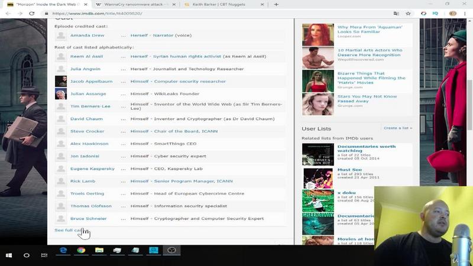Viewport: 473px width, 266px height.
Task: Reload the page with the refresh icon
Action: pyautogui.click(x=32, y=14)
